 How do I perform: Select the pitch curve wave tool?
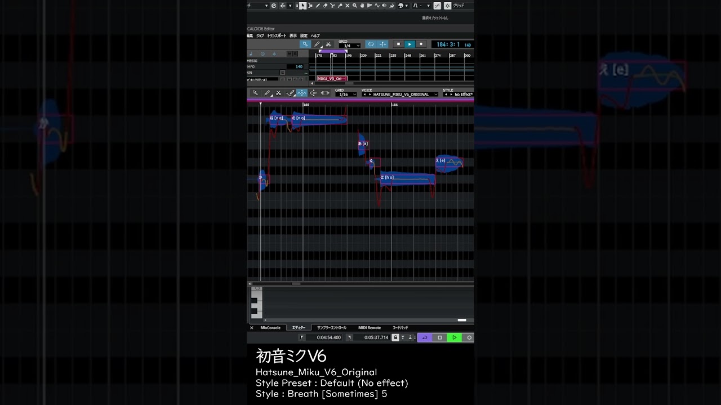click(x=302, y=93)
